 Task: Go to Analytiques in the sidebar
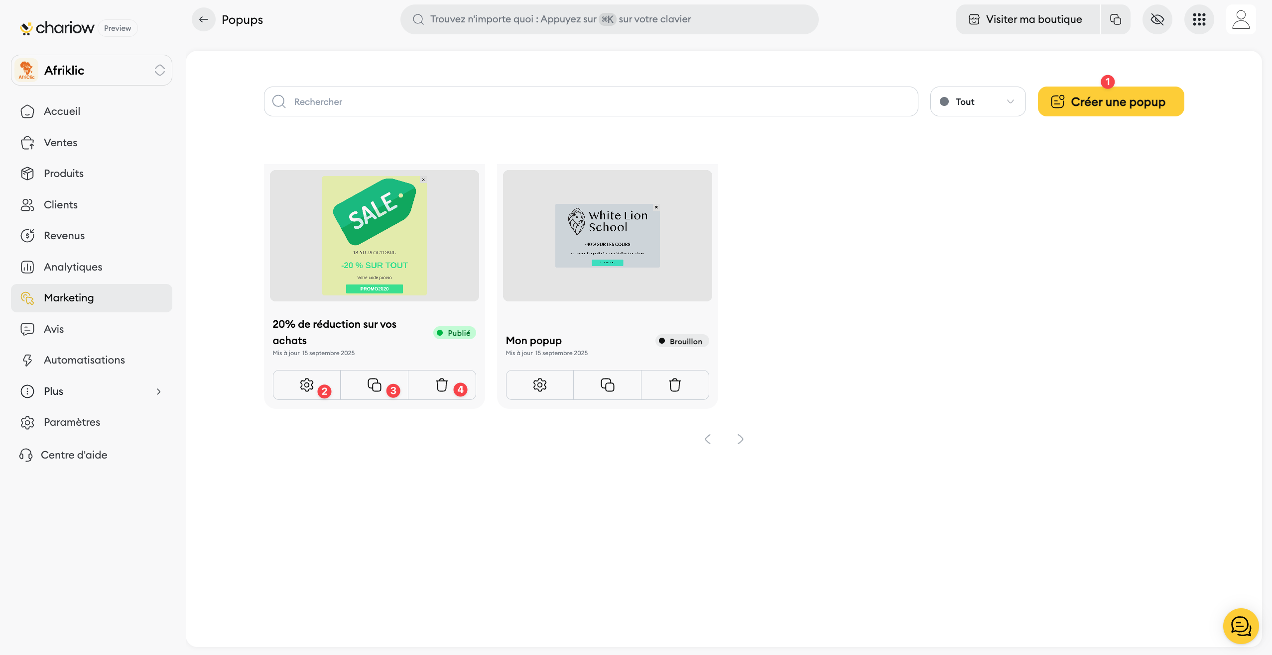[x=73, y=267]
